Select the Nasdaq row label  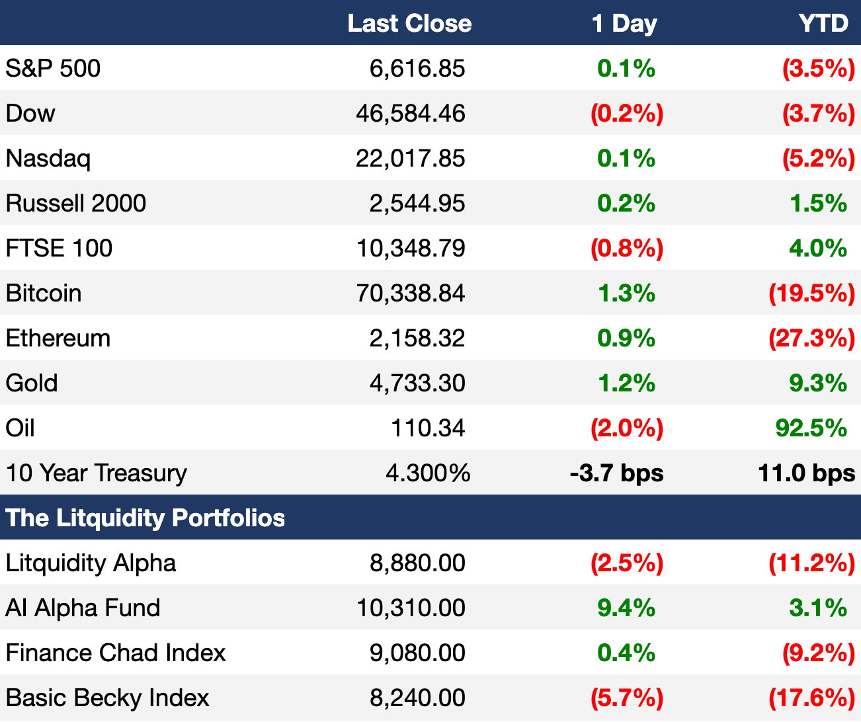[x=48, y=158]
